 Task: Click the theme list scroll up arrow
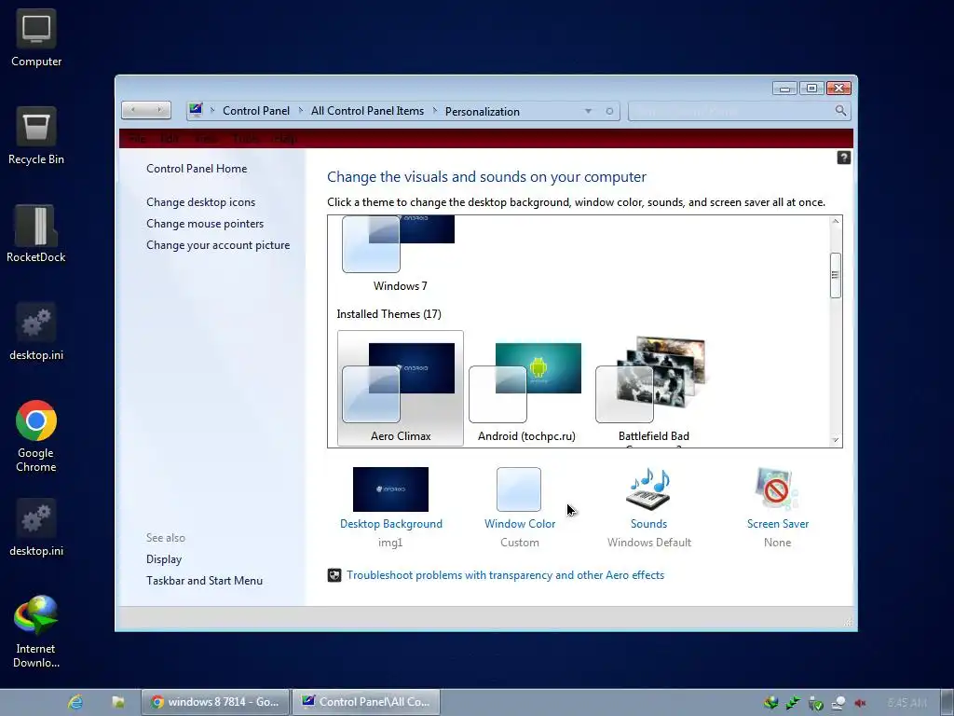(x=836, y=221)
